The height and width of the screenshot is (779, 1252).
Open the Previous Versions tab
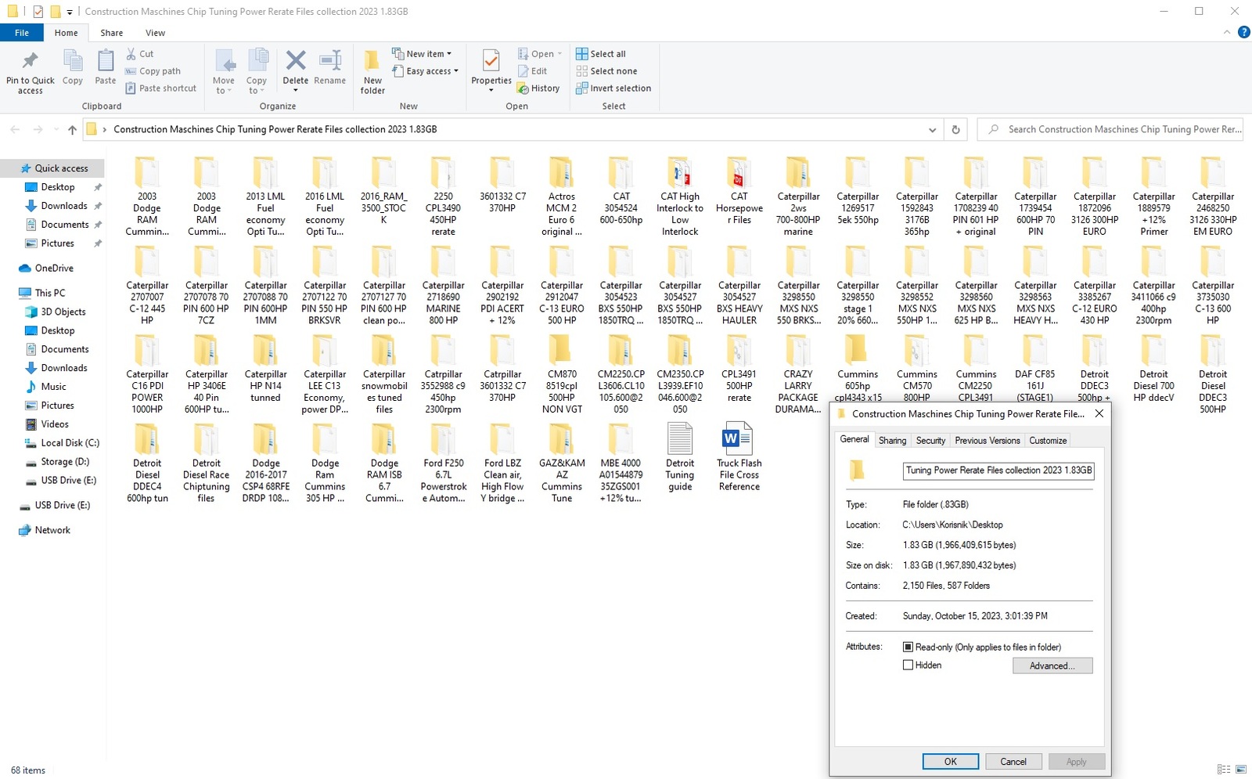pyautogui.click(x=987, y=441)
